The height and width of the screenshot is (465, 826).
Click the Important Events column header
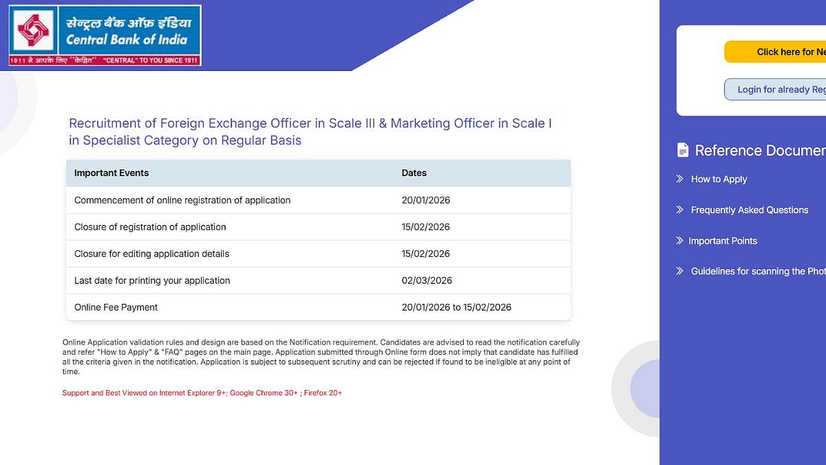click(x=111, y=173)
